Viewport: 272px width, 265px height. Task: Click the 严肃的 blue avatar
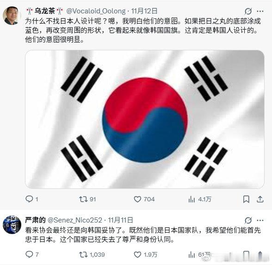pyautogui.click(x=12, y=225)
